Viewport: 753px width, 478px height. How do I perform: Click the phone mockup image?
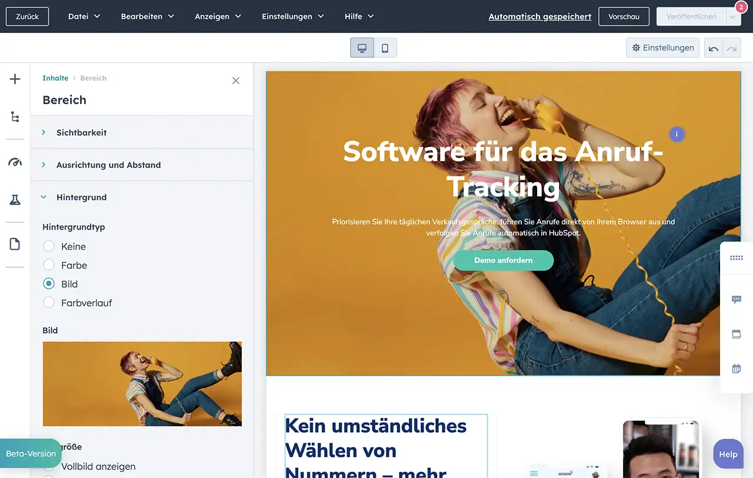tap(662, 449)
